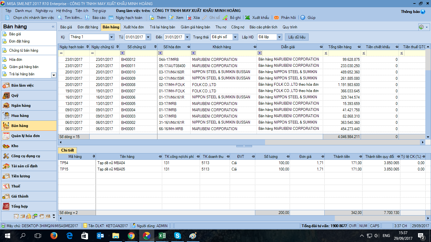The height and width of the screenshot is (242, 431).
Task: Collapse the detail panel splitter arrow
Action: coord(244,146)
